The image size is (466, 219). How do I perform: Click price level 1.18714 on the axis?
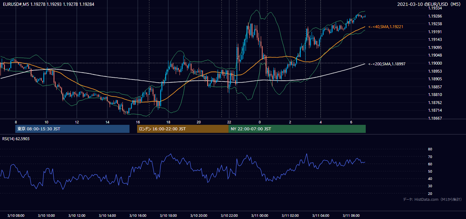click(435, 110)
